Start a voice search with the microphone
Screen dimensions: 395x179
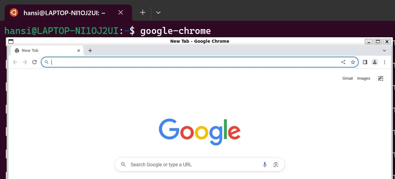(x=265, y=164)
